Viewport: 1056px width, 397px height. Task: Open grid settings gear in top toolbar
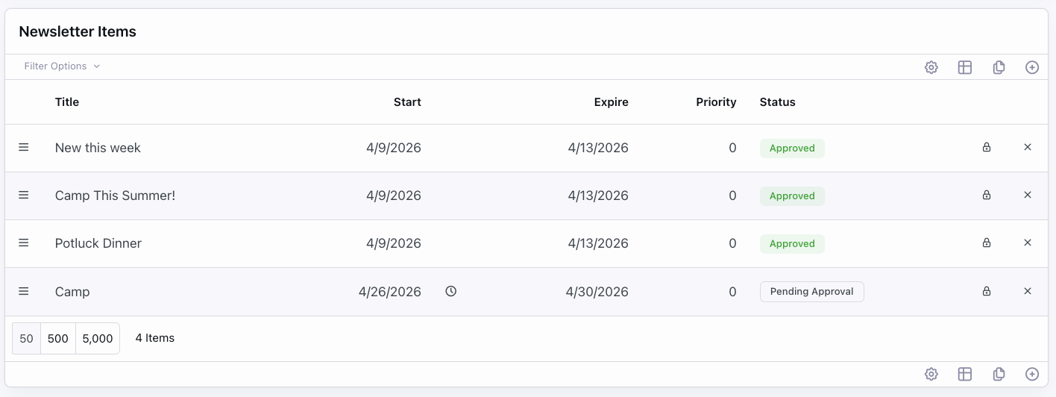pyautogui.click(x=931, y=67)
